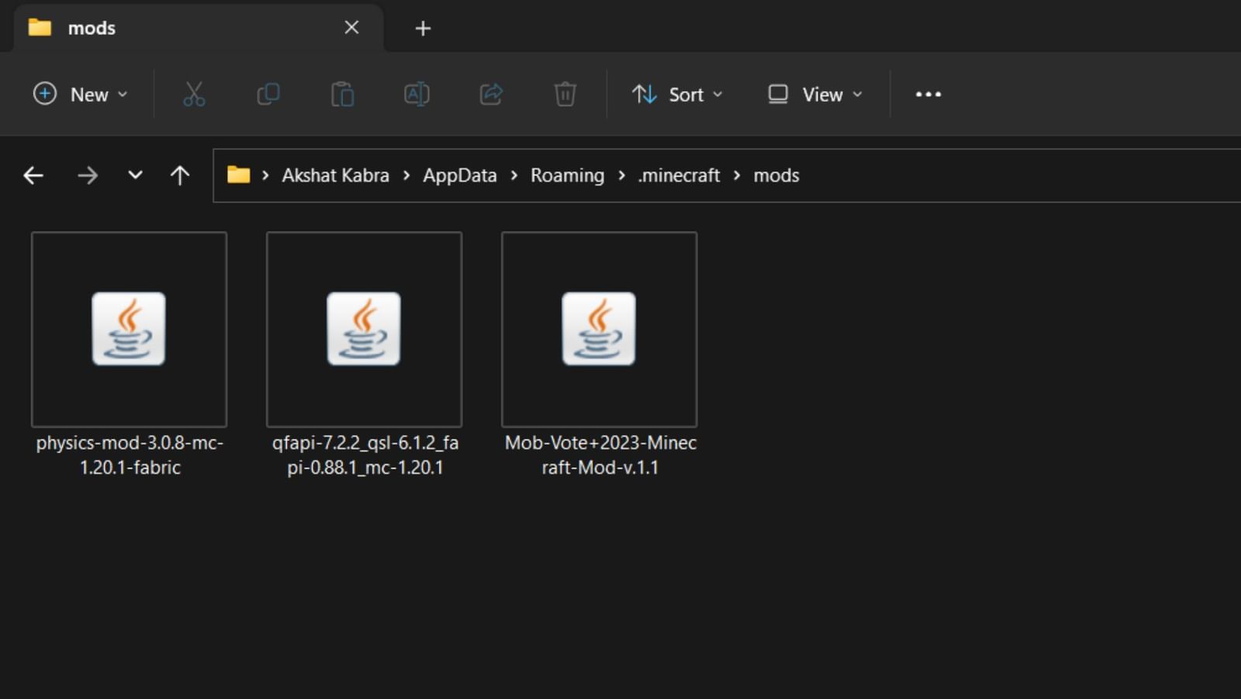The width and height of the screenshot is (1241, 699).
Task: Copy using the Copy toolbar icon
Action: tap(268, 94)
